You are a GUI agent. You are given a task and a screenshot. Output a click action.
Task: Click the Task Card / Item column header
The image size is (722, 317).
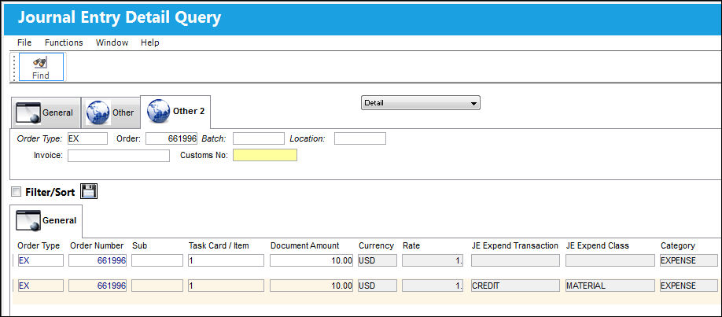pyautogui.click(x=219, y=245)
